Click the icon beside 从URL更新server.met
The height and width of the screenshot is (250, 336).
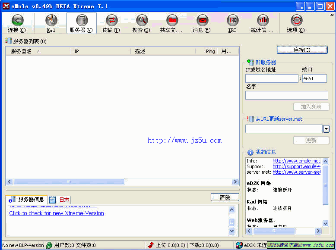point(250,119)
